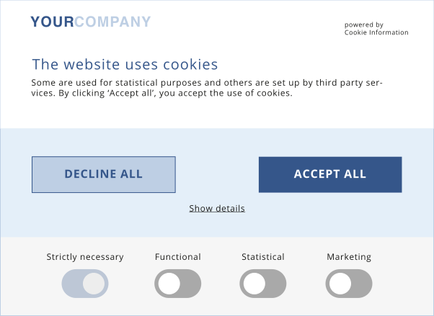Toggle the Strictly necessary switch

pos(85,284)
